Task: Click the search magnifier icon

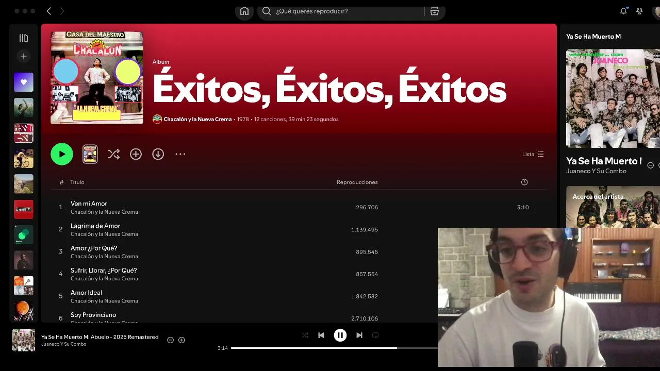Action: [267, 11]
